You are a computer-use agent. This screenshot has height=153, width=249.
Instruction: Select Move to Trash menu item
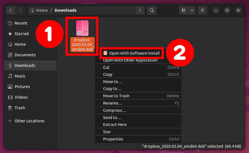[x=138, y=96]
